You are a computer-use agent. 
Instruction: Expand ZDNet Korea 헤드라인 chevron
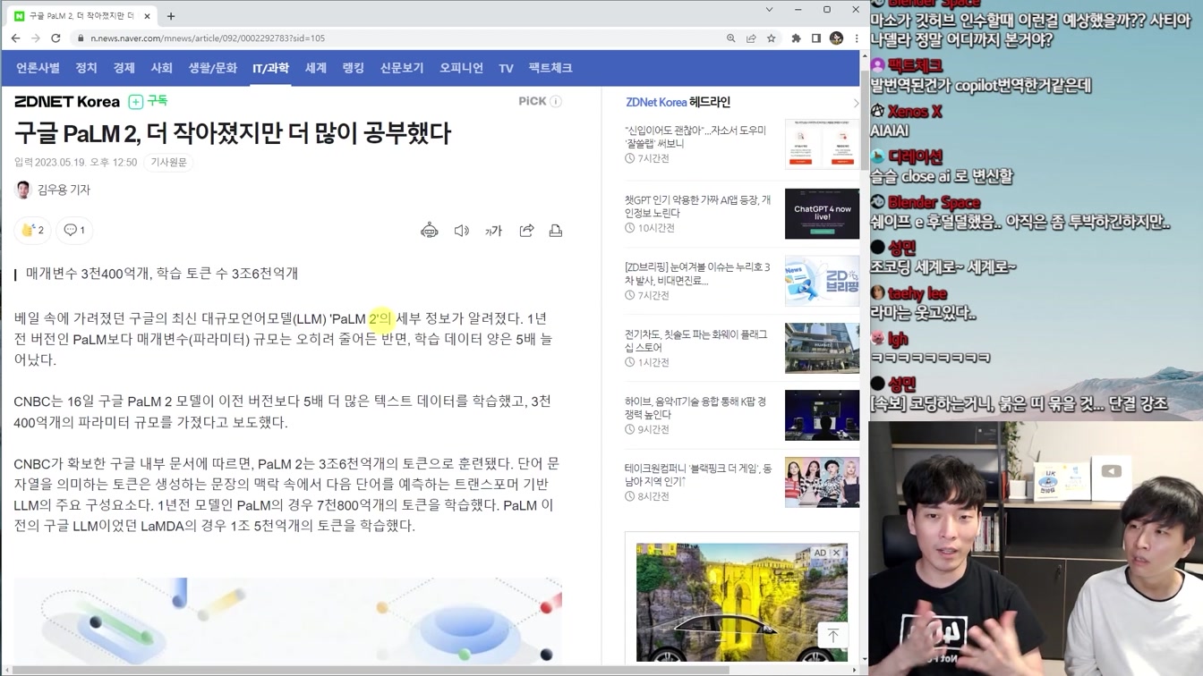855,103
